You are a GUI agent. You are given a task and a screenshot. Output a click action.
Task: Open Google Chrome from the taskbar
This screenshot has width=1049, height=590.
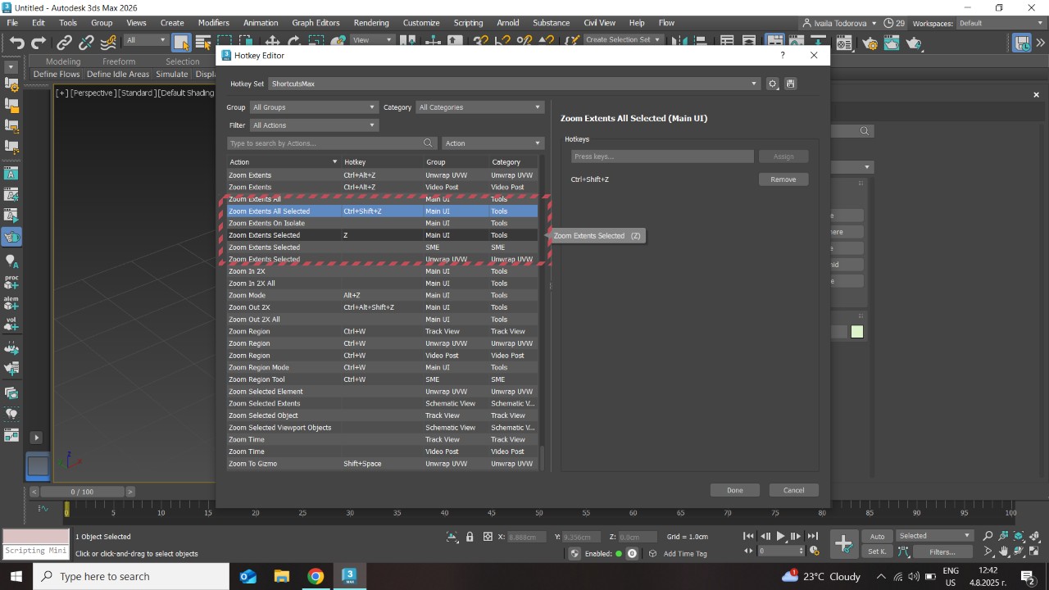[316, 576]
